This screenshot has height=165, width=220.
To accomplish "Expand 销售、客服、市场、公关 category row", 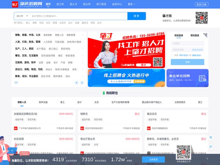I will click(x=83, y=35).
